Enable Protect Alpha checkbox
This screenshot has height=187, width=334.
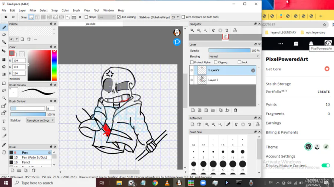point(192,62)
